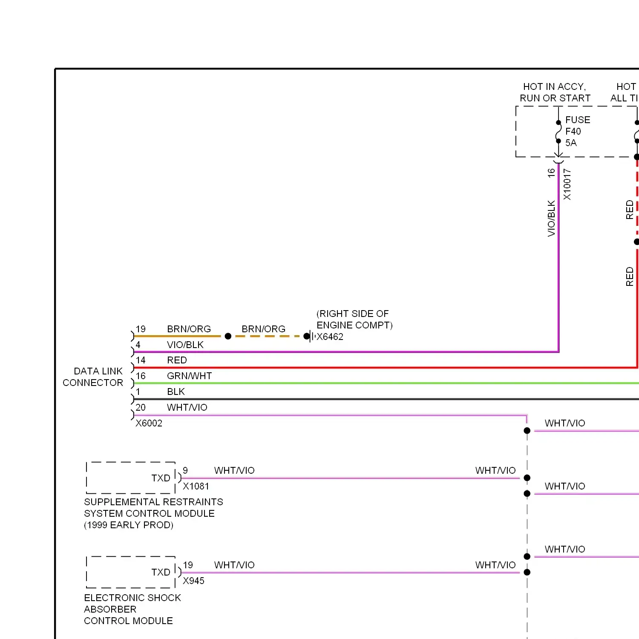Click the fuse F40 symbol
The image size is (639, 639).
pyautogui.click(x=558, y=132)
